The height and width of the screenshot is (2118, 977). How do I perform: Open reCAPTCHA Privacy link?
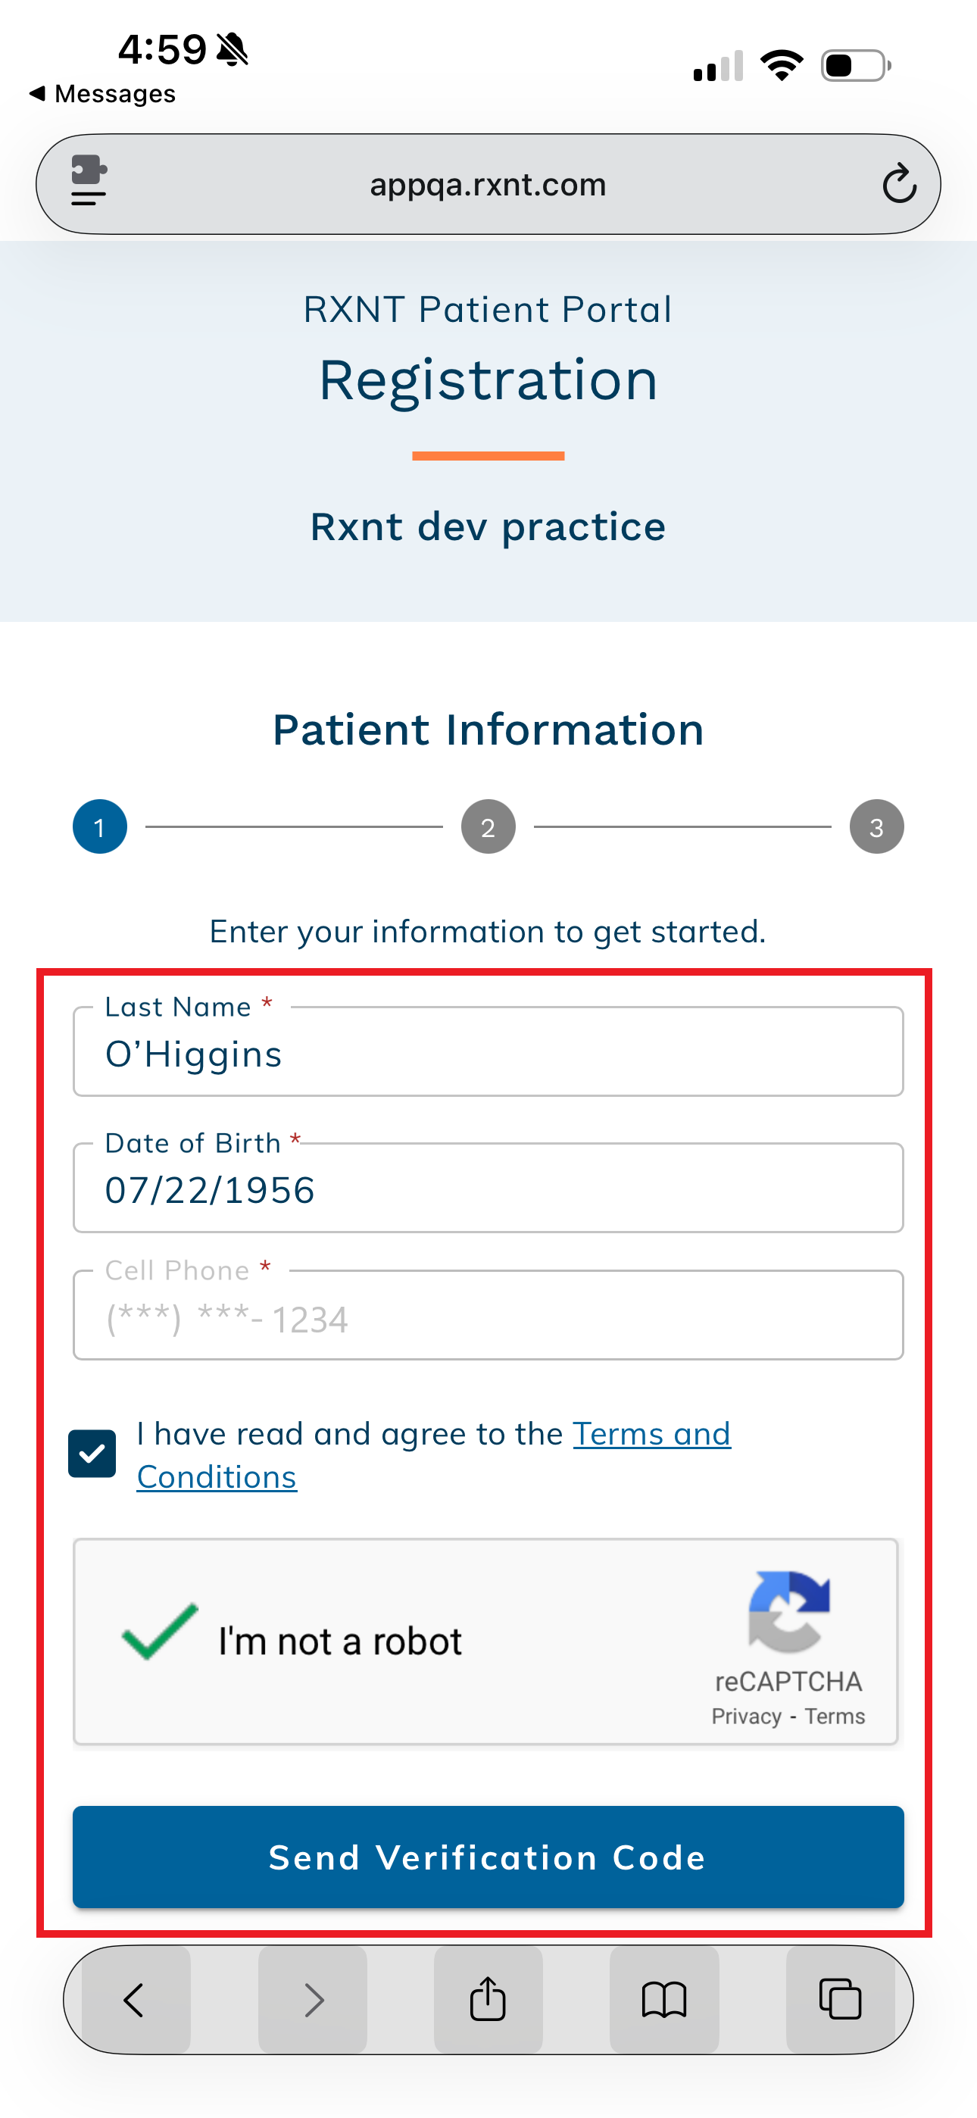(746, 1717)
